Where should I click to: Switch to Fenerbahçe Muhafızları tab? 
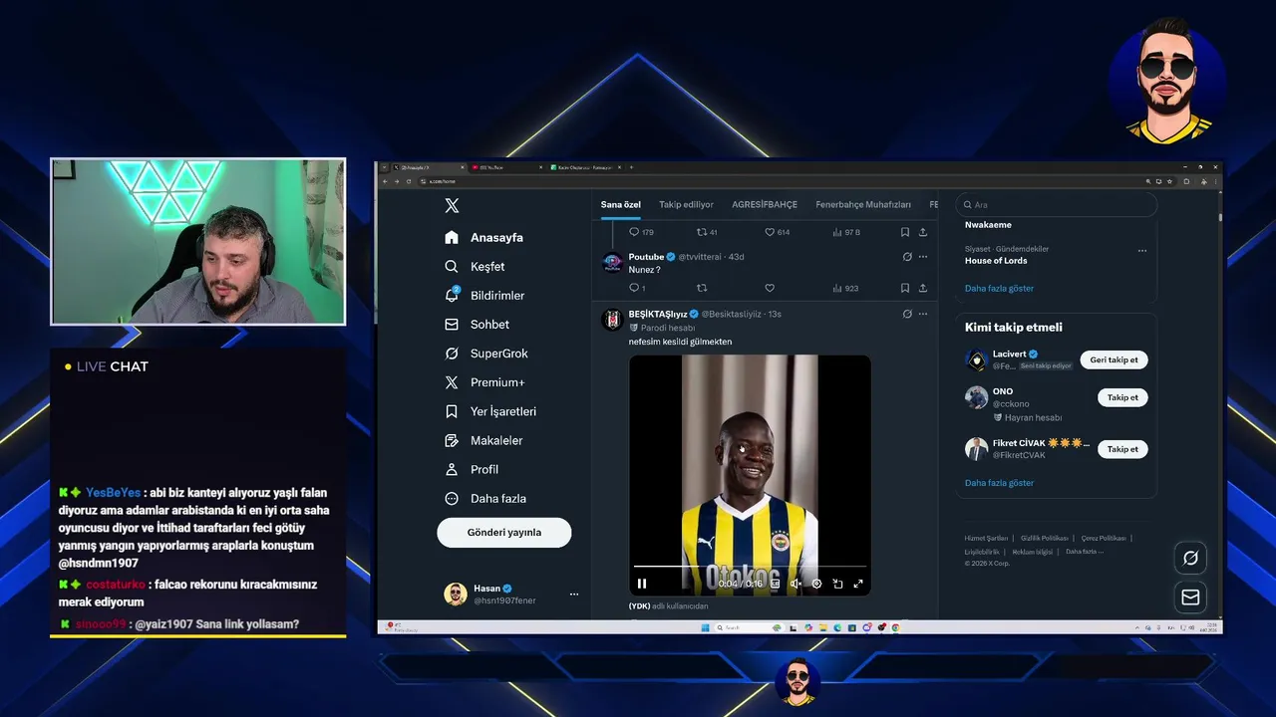click(x=863, y=204)
